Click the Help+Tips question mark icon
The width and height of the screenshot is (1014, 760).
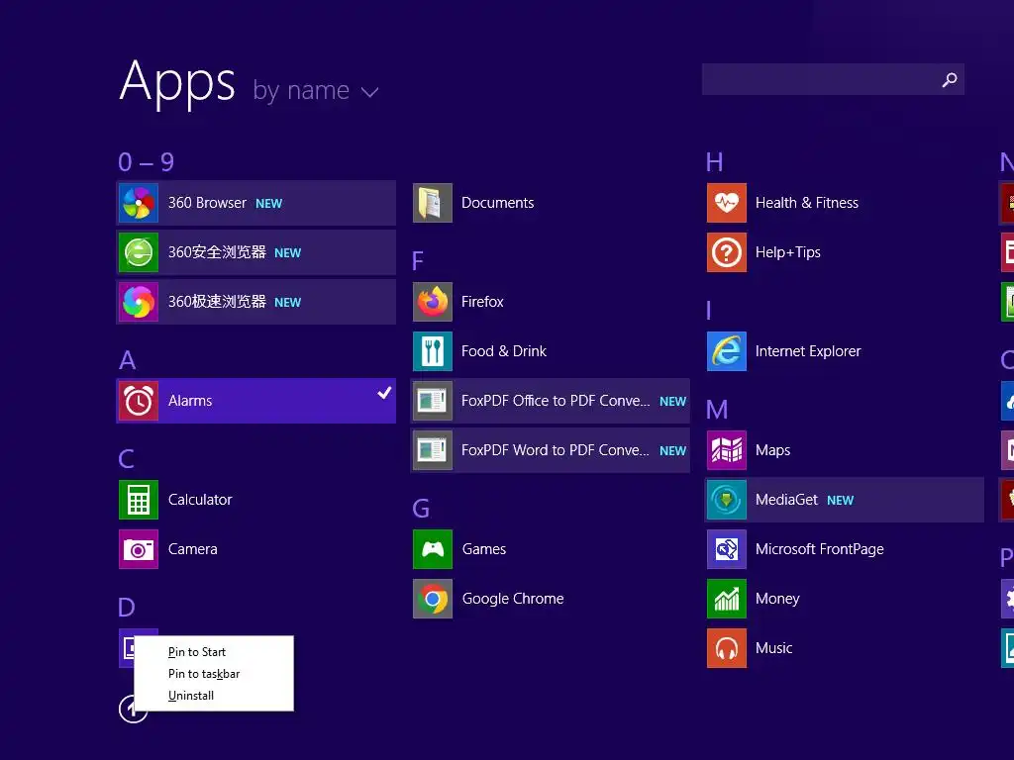pos(727,252)
